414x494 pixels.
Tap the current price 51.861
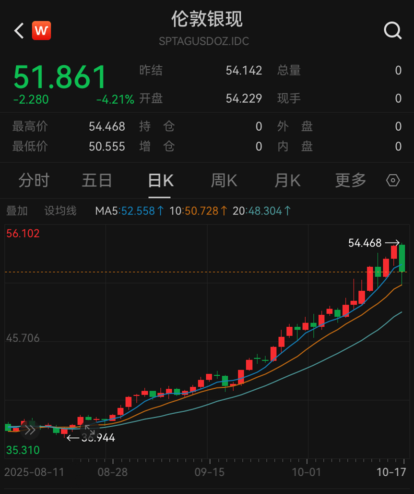(x=60, y=77)
